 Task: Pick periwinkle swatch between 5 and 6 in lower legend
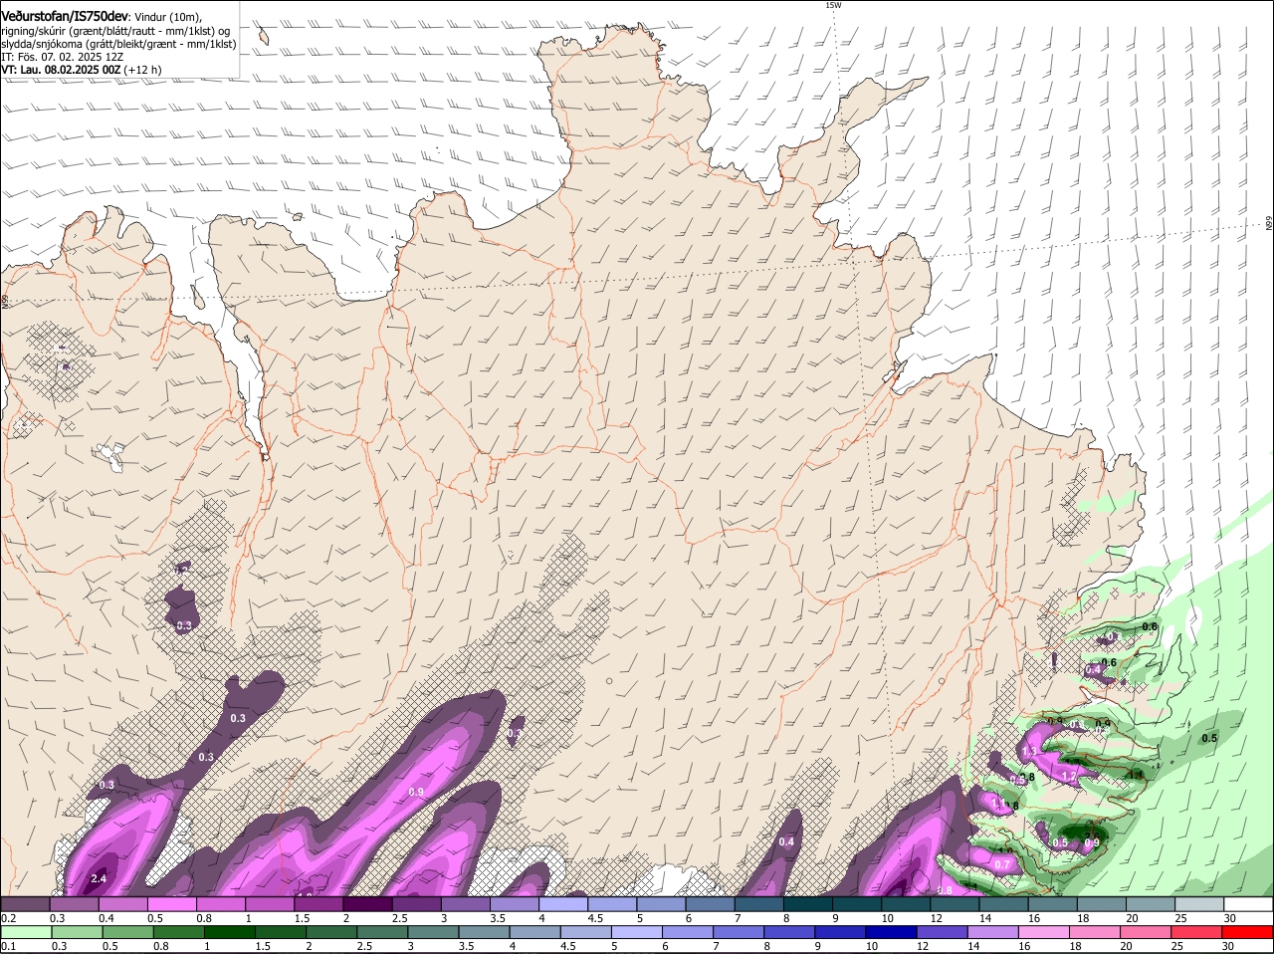coord(638,932)
